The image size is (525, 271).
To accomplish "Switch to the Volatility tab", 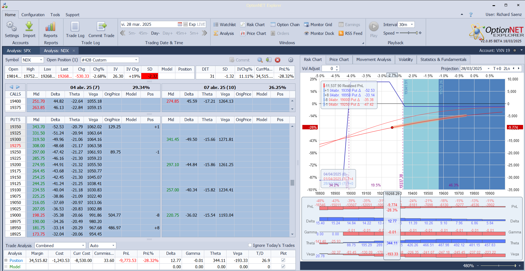I will pyautogui.click(x=406, y=60).
